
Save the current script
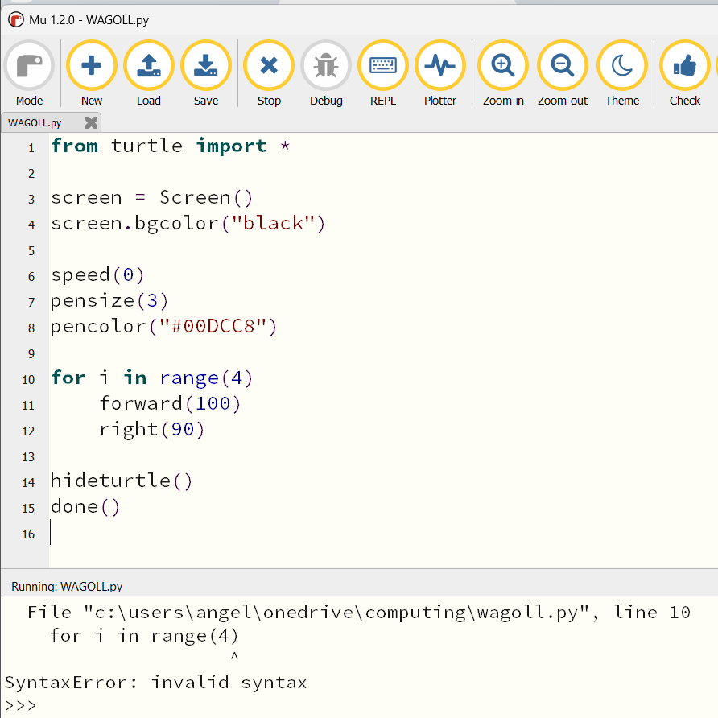tap(206, 74)
